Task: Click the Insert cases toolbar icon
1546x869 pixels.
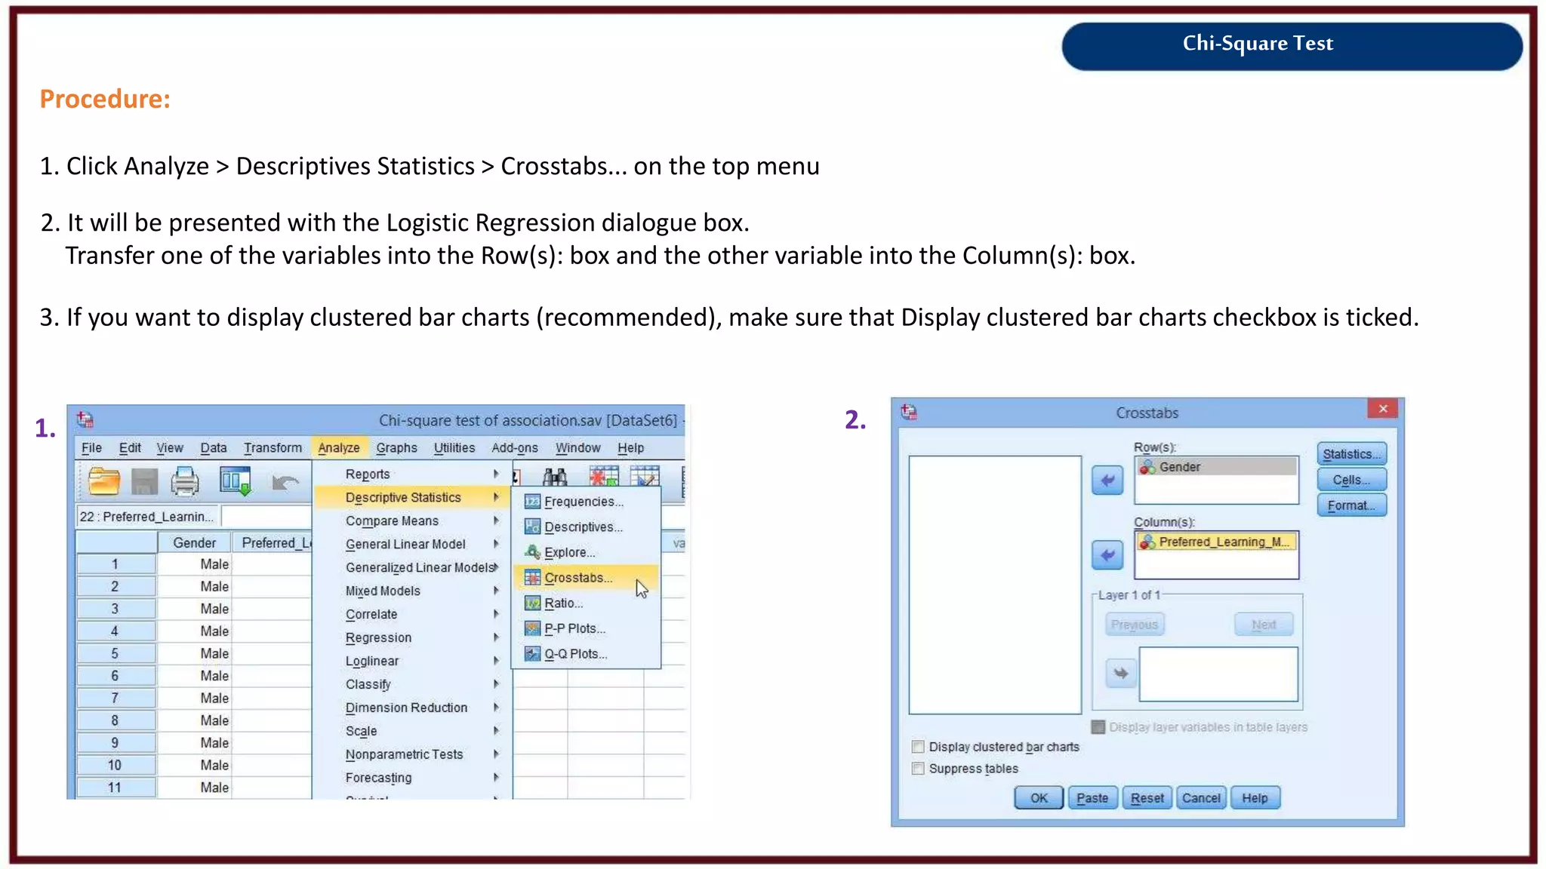Action: [603, 476]
